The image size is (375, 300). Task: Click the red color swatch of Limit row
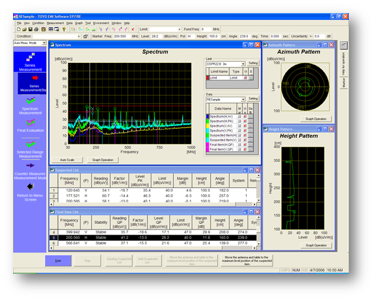pyautogui.click(x=207, y=78)
